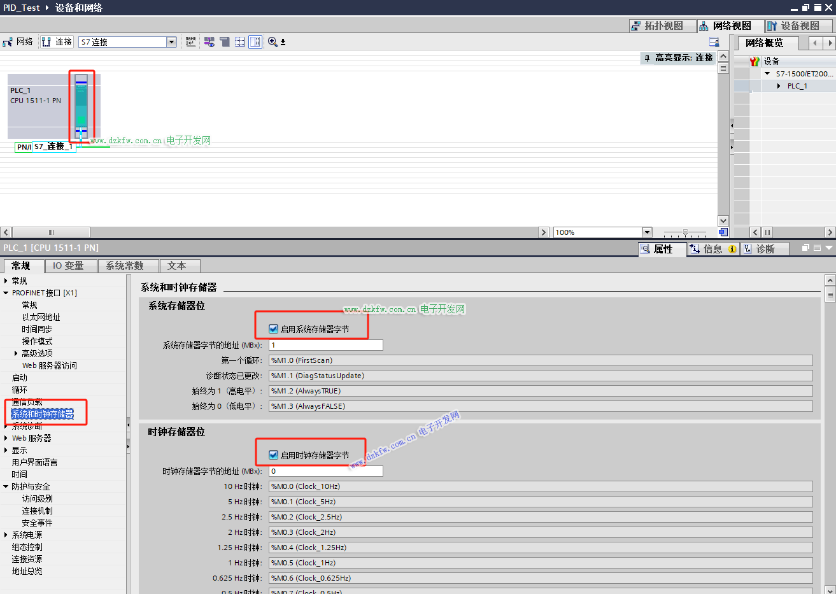Toggle the 启用系统存储器字节 checkbox

pyautogui.click(x=273, y=329)
